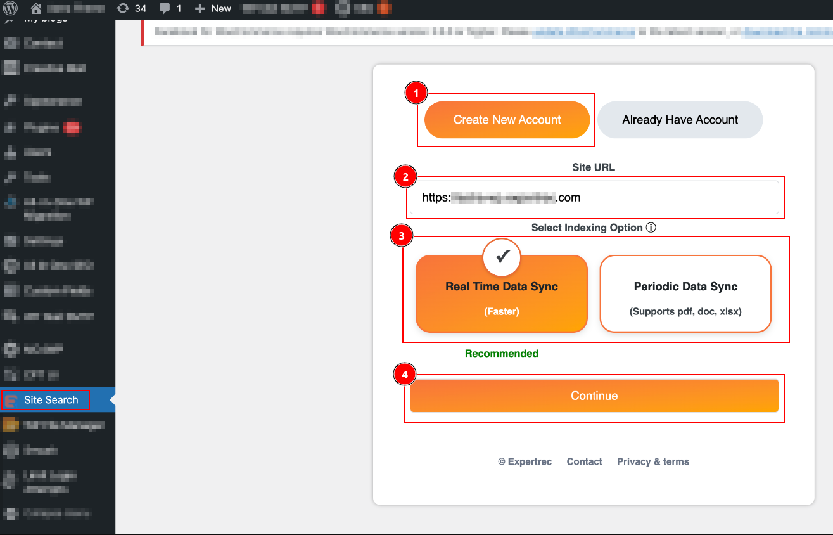Open comments via the speech bubble icon
This screenshot has width=833, height=535.
tap(166, 9)
